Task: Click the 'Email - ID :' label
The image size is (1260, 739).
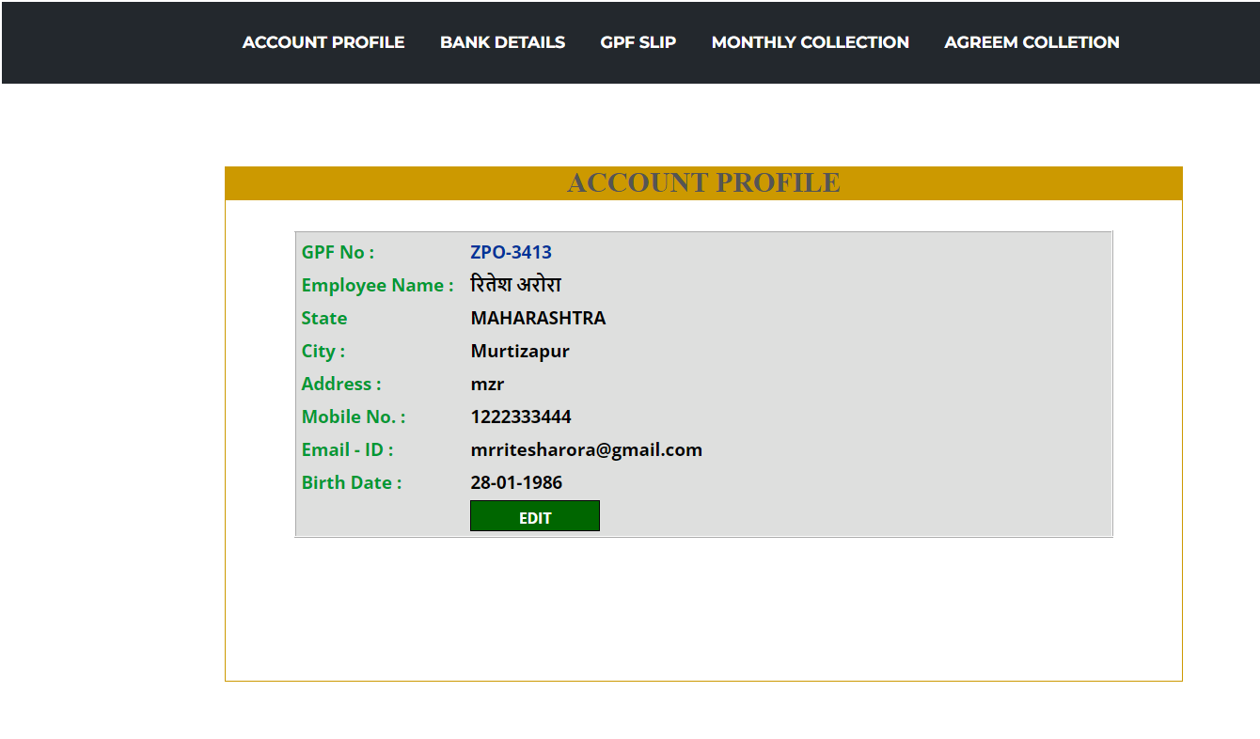Action: pyautogui.click(x=347, y=449)
